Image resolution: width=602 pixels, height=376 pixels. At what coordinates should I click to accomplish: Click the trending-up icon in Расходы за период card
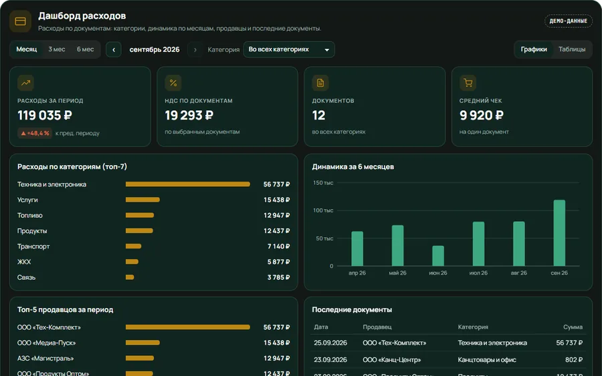click(25, 83)
